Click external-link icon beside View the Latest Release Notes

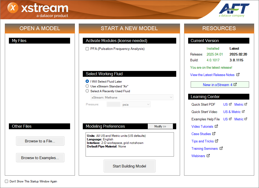pyautogui.click(x=238, y=75)
